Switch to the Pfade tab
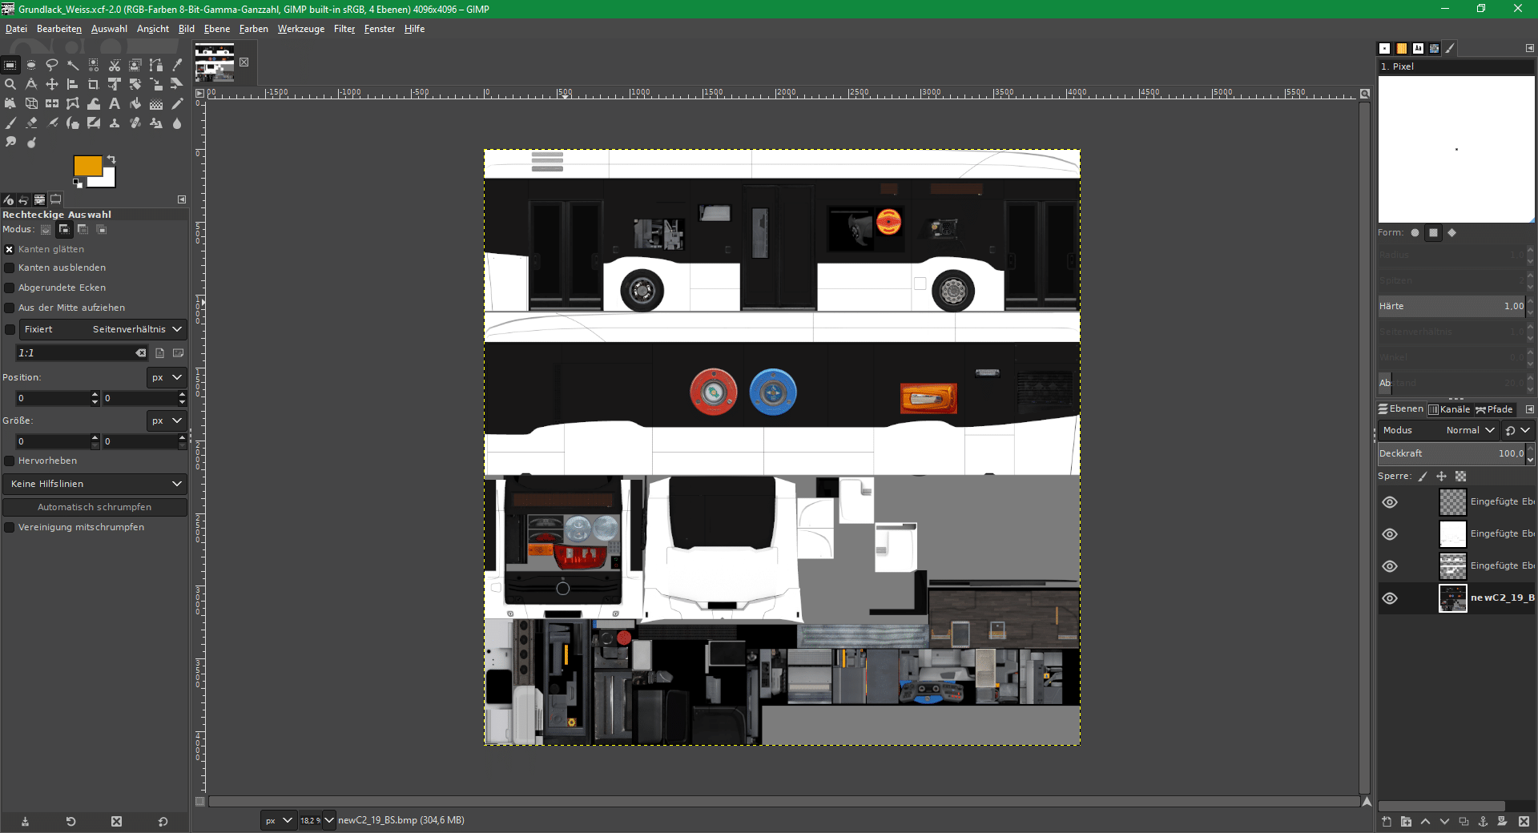Screen dimensions: 1538x833 click(1495, 409)
